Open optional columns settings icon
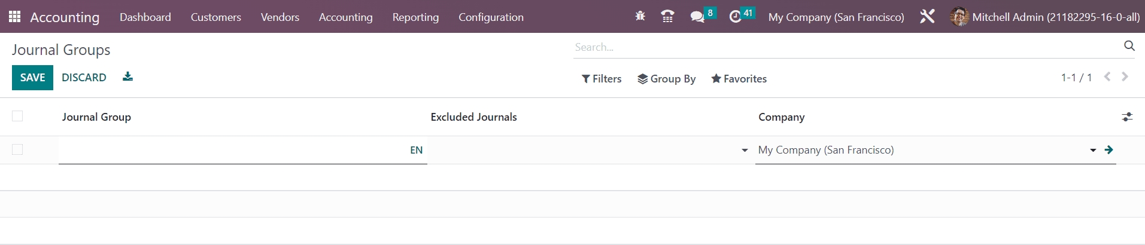The image size is (1145, 245). [x=1126, y=117]
